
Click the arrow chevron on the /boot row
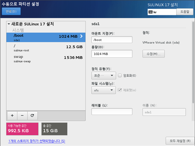point(81,36)
